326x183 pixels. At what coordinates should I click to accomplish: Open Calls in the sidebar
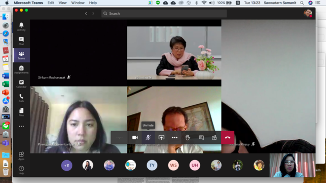[21, 98]
